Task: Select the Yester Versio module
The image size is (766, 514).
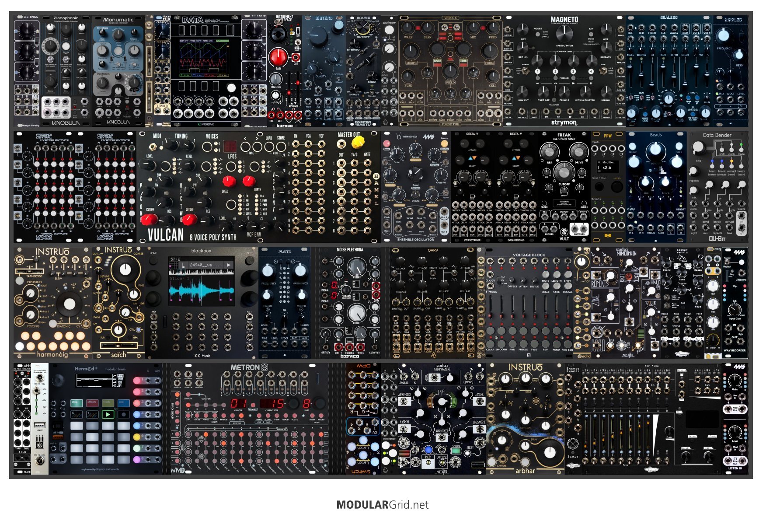Action: [x=682, y=303]
